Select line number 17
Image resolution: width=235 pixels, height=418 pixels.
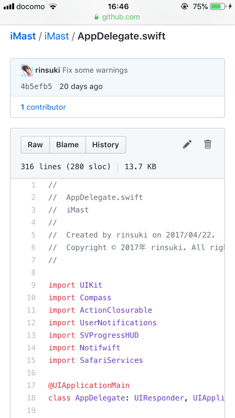tap(31, 385)
